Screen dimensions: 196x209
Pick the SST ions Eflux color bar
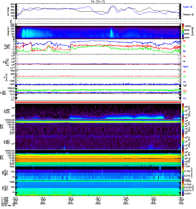[183, 111]
